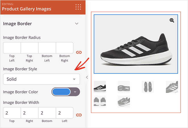The height and width of the screenshot is (128, 188).
Task: Click the Left border width field
Action: click(x=64, y=113)
